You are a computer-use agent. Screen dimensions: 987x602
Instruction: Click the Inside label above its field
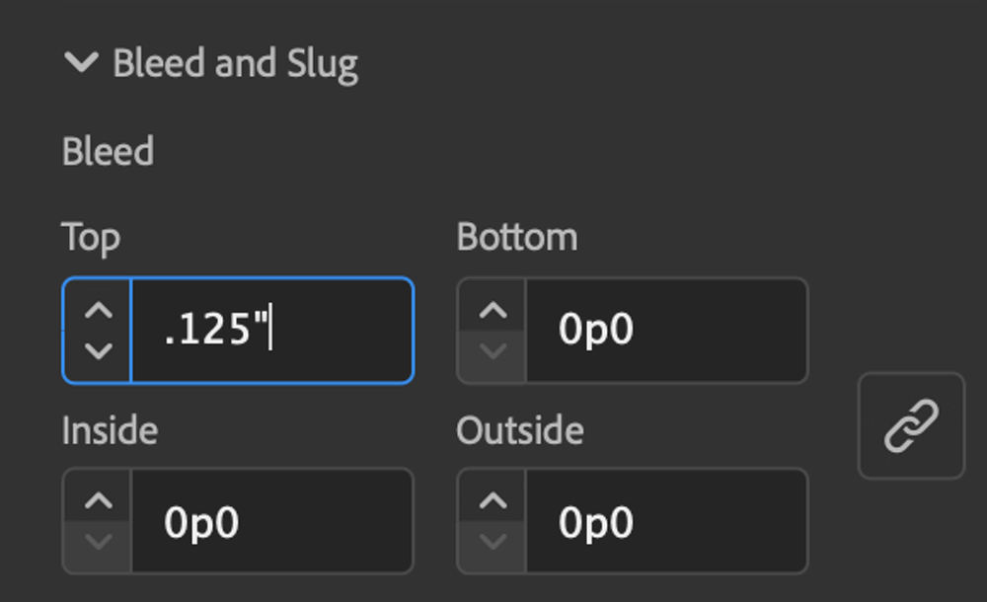(x=110, y=430)
